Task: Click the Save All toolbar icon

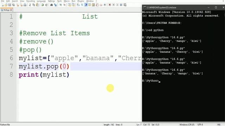Action: [x=13, y=5]
